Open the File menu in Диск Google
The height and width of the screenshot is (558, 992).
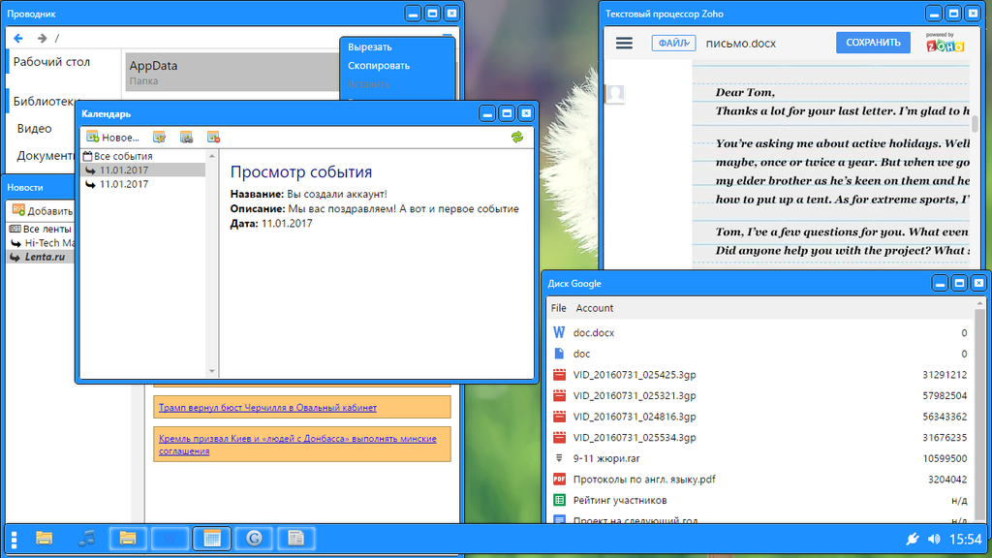tap(559, 308)
